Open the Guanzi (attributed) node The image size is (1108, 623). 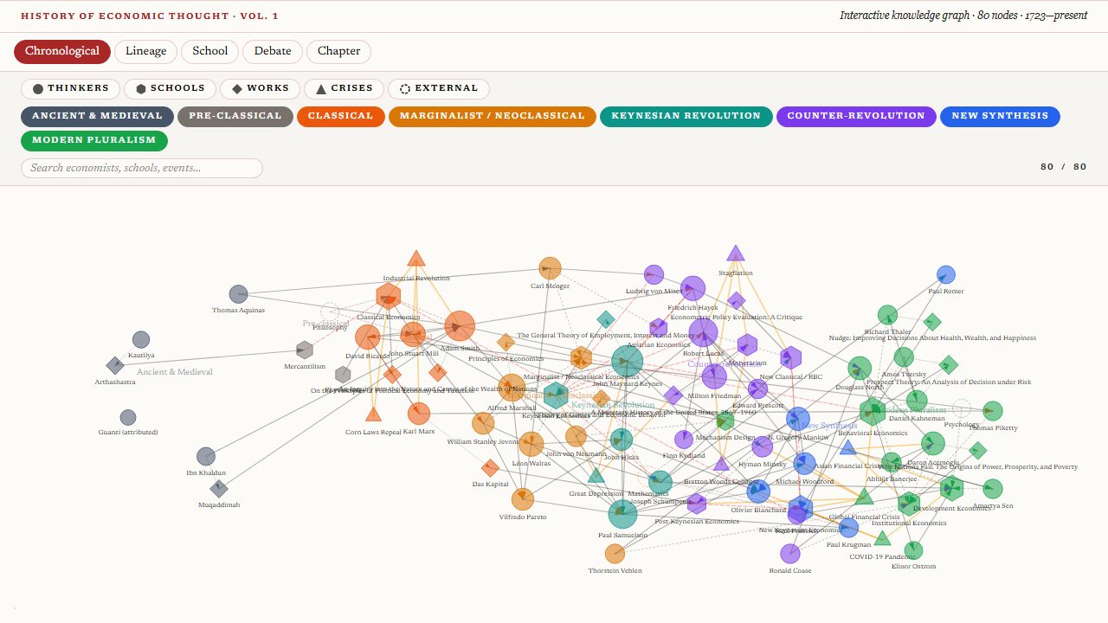[x=128, y=418]
